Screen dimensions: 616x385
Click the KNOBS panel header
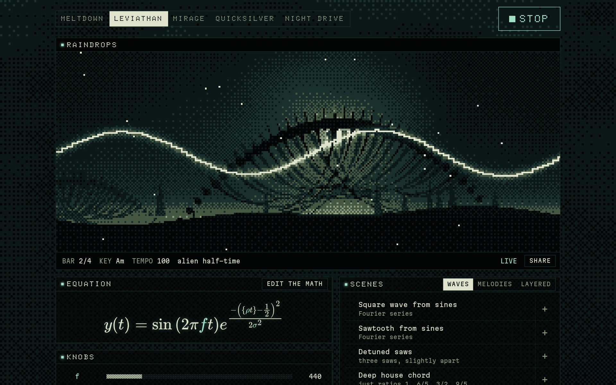click(194, 357)
